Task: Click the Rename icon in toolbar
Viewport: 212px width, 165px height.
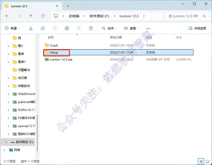Action: (x=67, y=28)
